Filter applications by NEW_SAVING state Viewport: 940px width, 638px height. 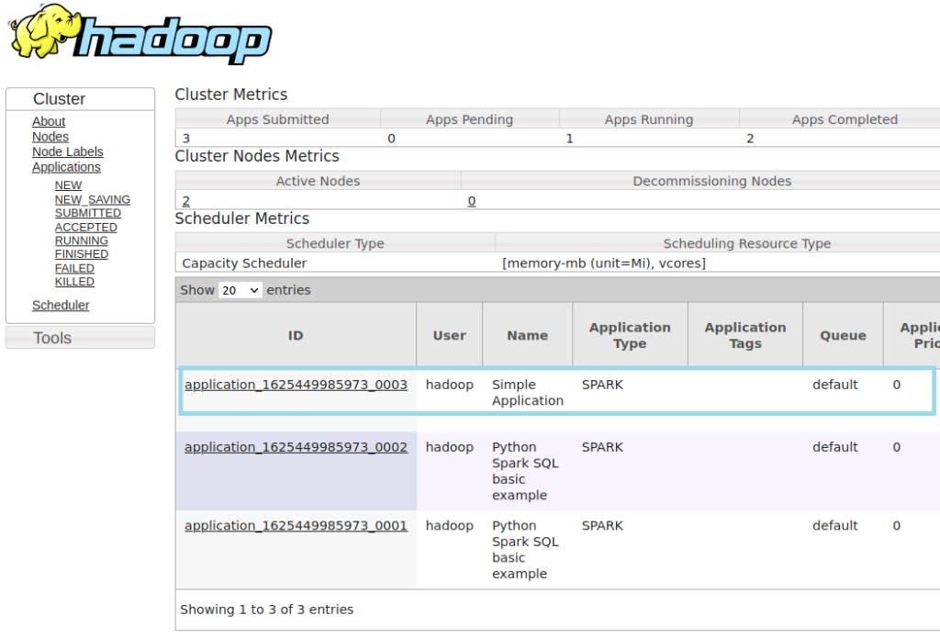click(x=92, y=199)
